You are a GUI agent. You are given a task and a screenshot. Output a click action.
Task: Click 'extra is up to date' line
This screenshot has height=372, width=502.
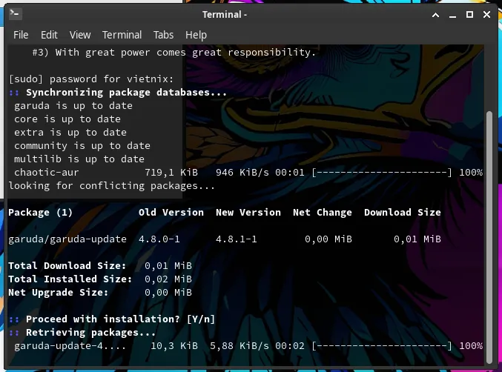70,133
